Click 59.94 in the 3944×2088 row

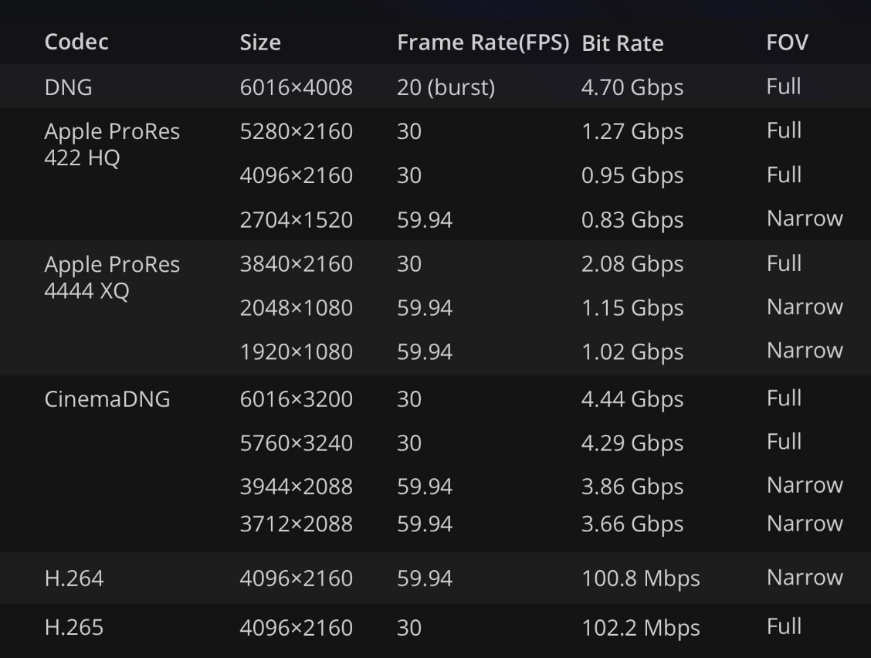click(x=425, y=487)
